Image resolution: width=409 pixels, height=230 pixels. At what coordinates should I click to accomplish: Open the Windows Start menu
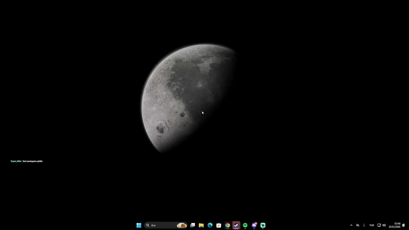click(x=139, y=225)
